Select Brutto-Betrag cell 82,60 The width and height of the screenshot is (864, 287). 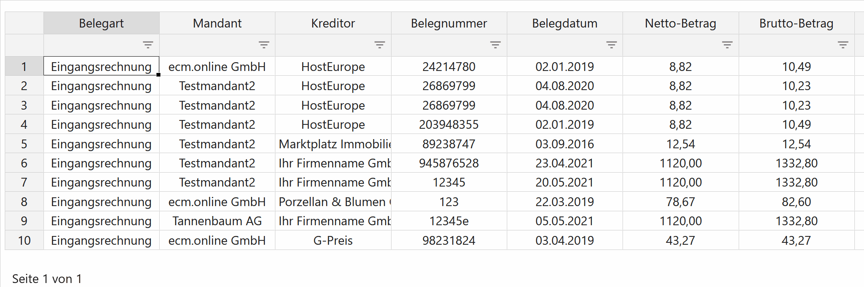(x=797, y=202)
